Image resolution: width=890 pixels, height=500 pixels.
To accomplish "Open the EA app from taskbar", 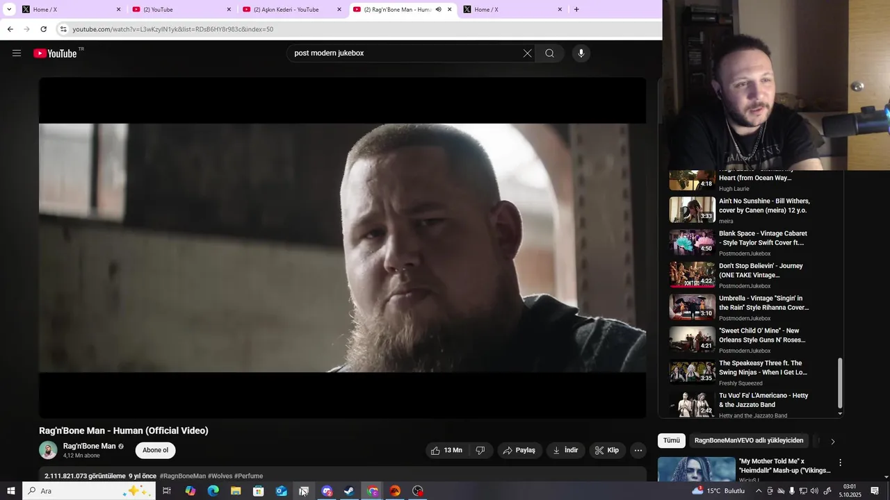I will pyautogui.click(x=395, y=491).
